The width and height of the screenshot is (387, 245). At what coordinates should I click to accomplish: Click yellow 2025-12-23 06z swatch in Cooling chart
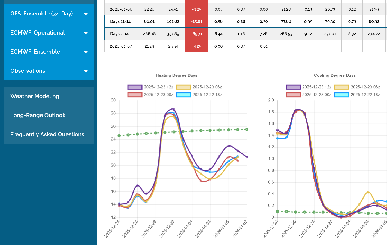tap(342, 87)
